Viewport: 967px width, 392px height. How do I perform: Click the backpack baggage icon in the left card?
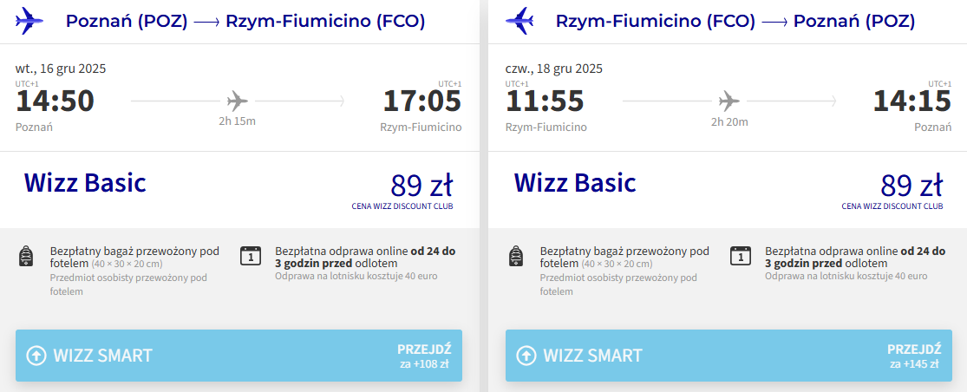pos(26,257)
